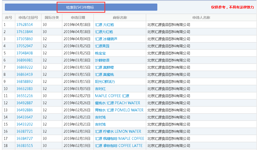Screen dimensions: 260x150
Task: Click the 检索到541件商标 result count bar
Action: pos(81,7)
